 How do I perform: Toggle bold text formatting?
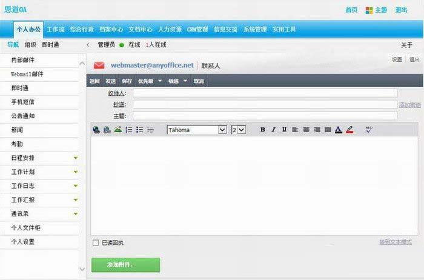[x=262, y=130]
